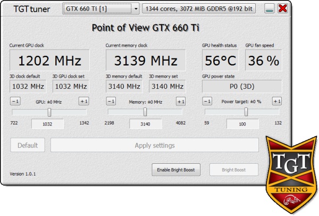Click the Memory clock minus 1 button
Image resolution: width=319 pixels, height=216 pixels.
(x=111, y=101)
